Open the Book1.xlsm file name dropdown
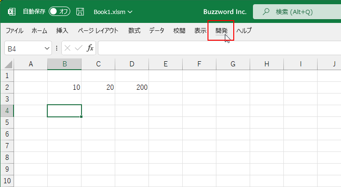This screenshot has height=187, width=341. click(x=113, y=12)
